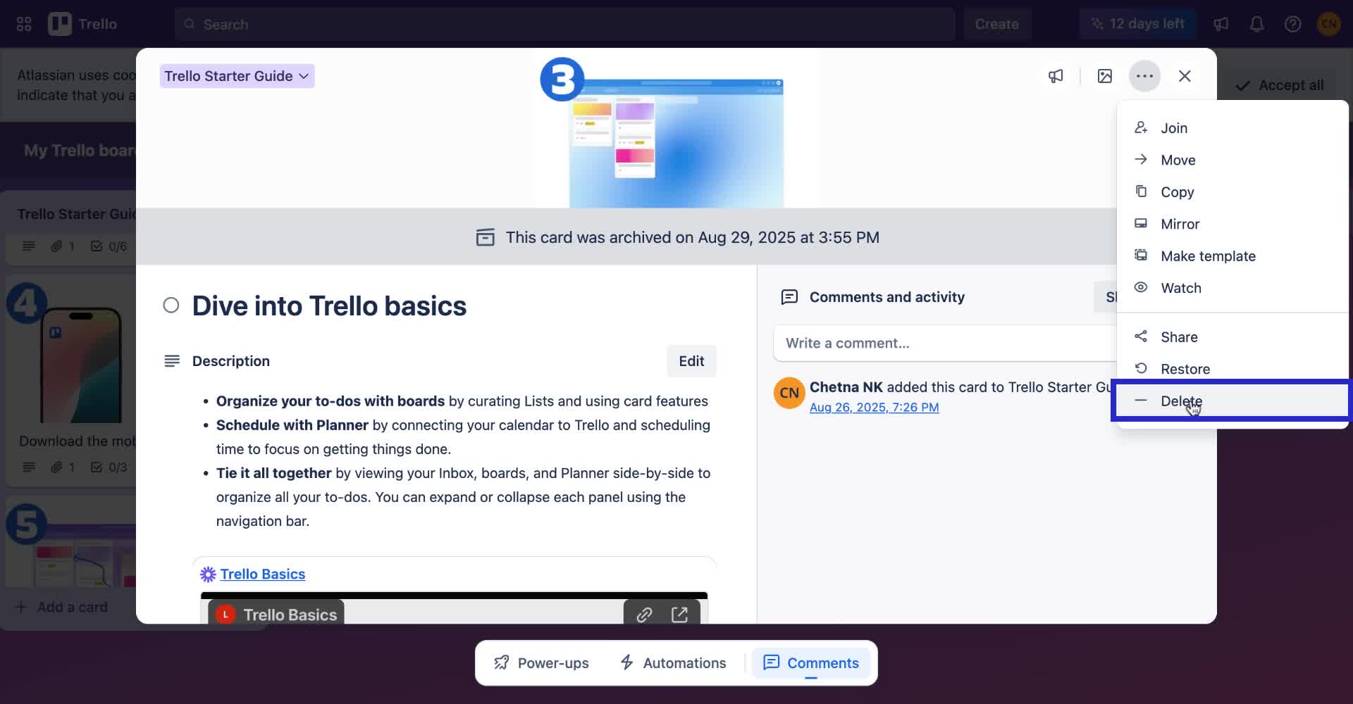This screenshot has height=704, width=1353.
Task: Click the Write a comment field
Action: pos(916,343)
